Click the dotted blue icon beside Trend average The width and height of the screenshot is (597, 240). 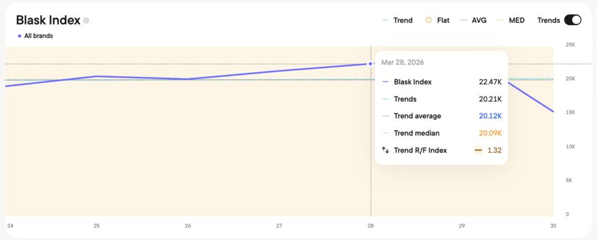coord(385,116)
